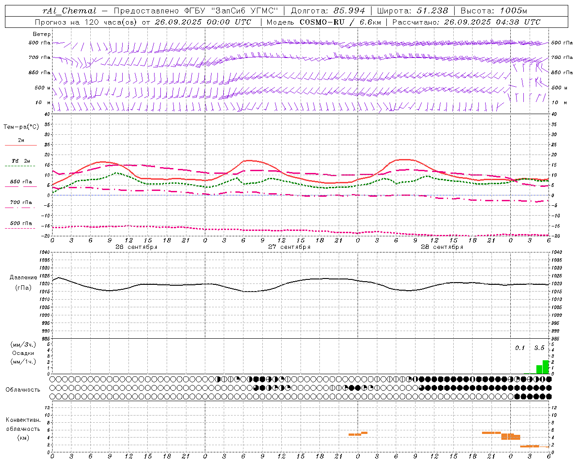Viewport: 575px width, 460px height.
Task: Click the Рассчитано: 26.09.2025 04:38 UTC text
Action: [x=466, y=22]
